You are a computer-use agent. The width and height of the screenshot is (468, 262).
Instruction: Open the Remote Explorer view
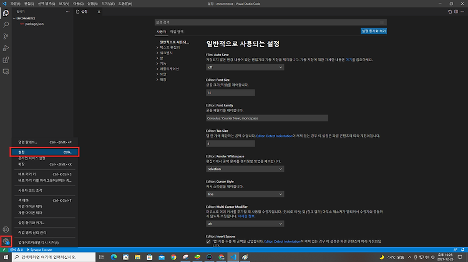[6, 72]
